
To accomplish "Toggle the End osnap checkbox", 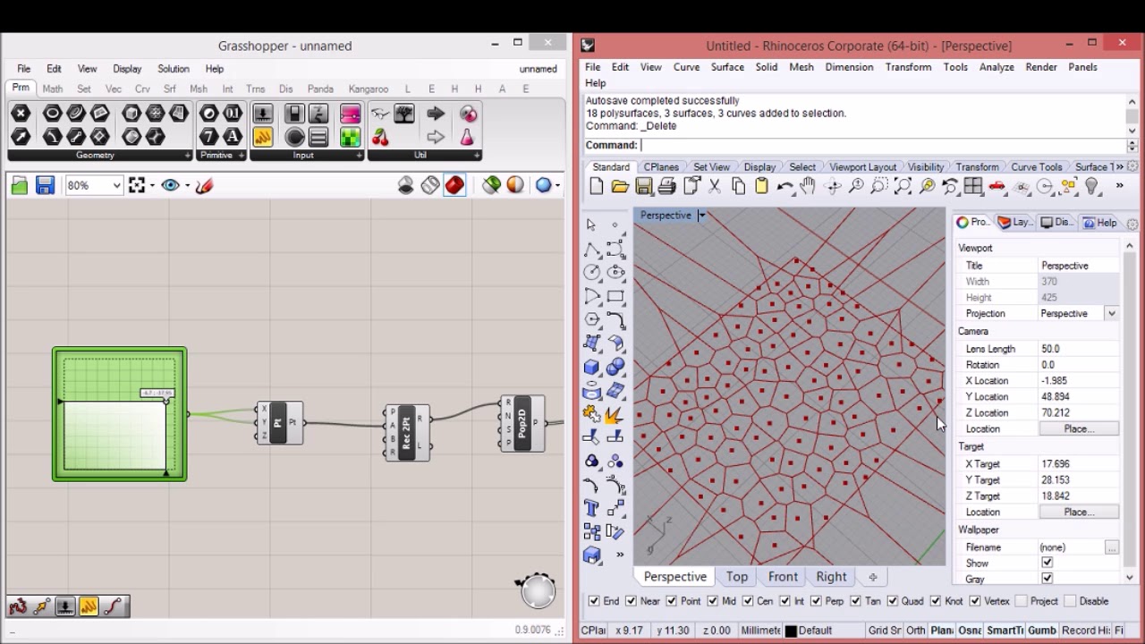I will (594, 601).
